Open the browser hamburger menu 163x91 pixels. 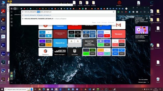[137, 8]
